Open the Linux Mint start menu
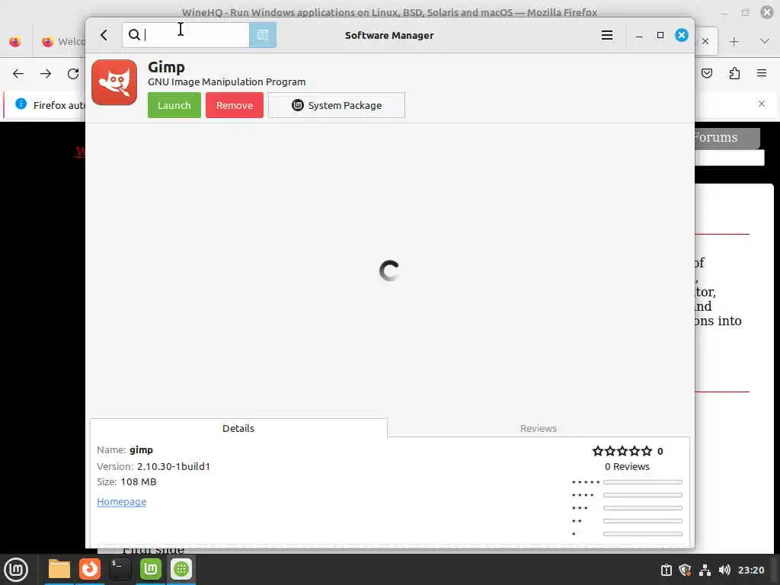Screen dimensions: 780x585 tap(16, 570)
